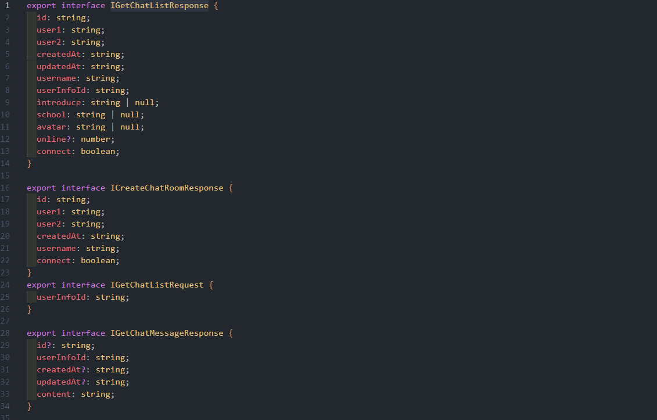
Task: Click the IGetChatMessageResponse interface name
Action: [x=167, y=333]
